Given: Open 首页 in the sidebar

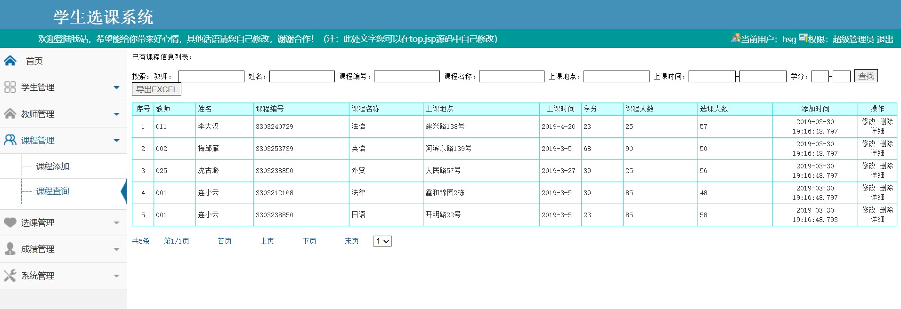Looking at the screenshot, I should tap(34, 61).
